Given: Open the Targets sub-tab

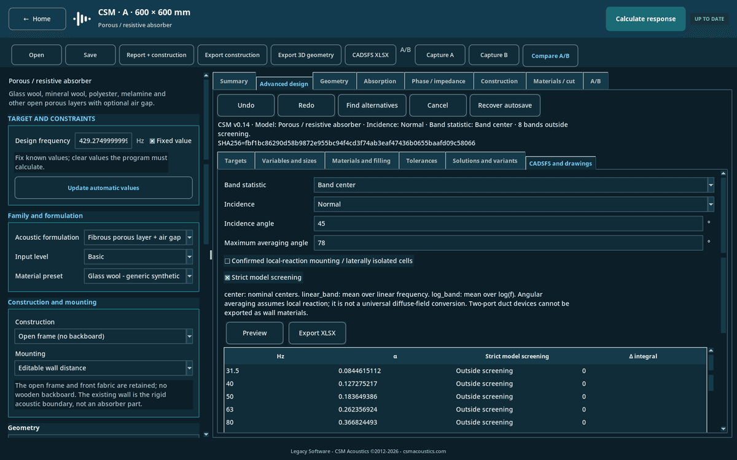Looking at the screenshot, I should (x=236, y=161).
